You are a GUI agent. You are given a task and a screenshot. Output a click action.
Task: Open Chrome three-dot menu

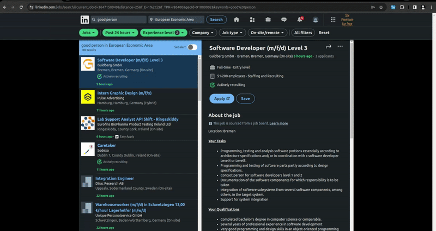[x=431, y=7]
